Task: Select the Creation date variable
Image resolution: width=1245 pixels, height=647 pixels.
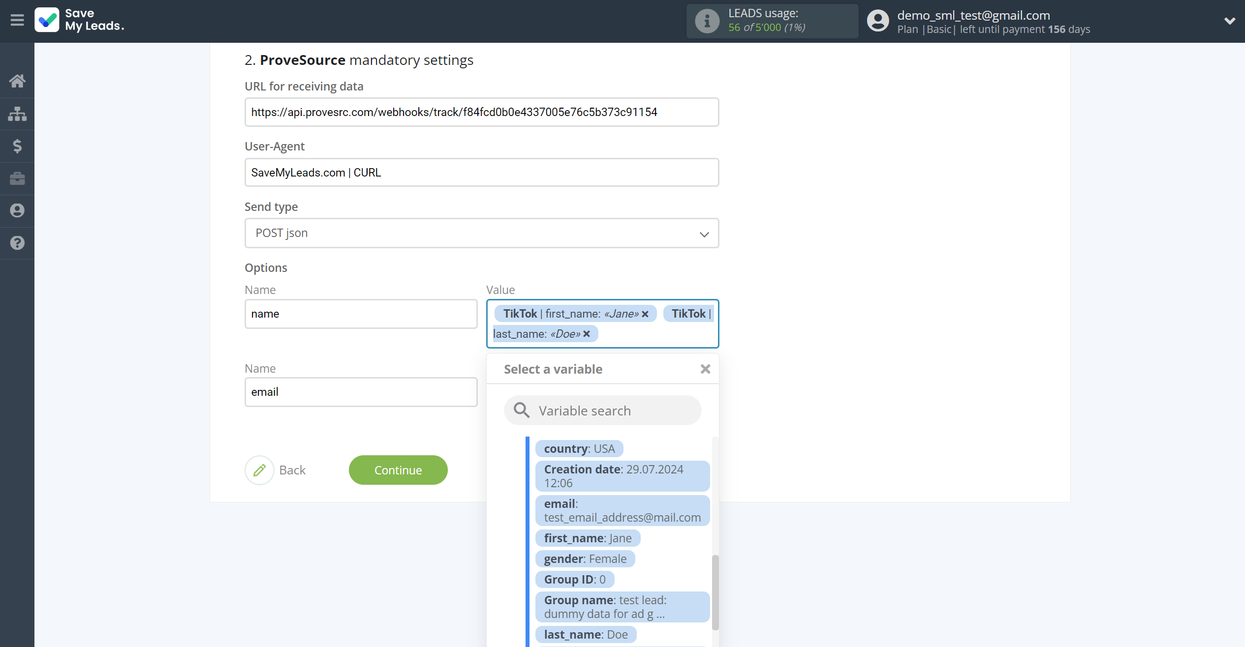Action: 622,476
